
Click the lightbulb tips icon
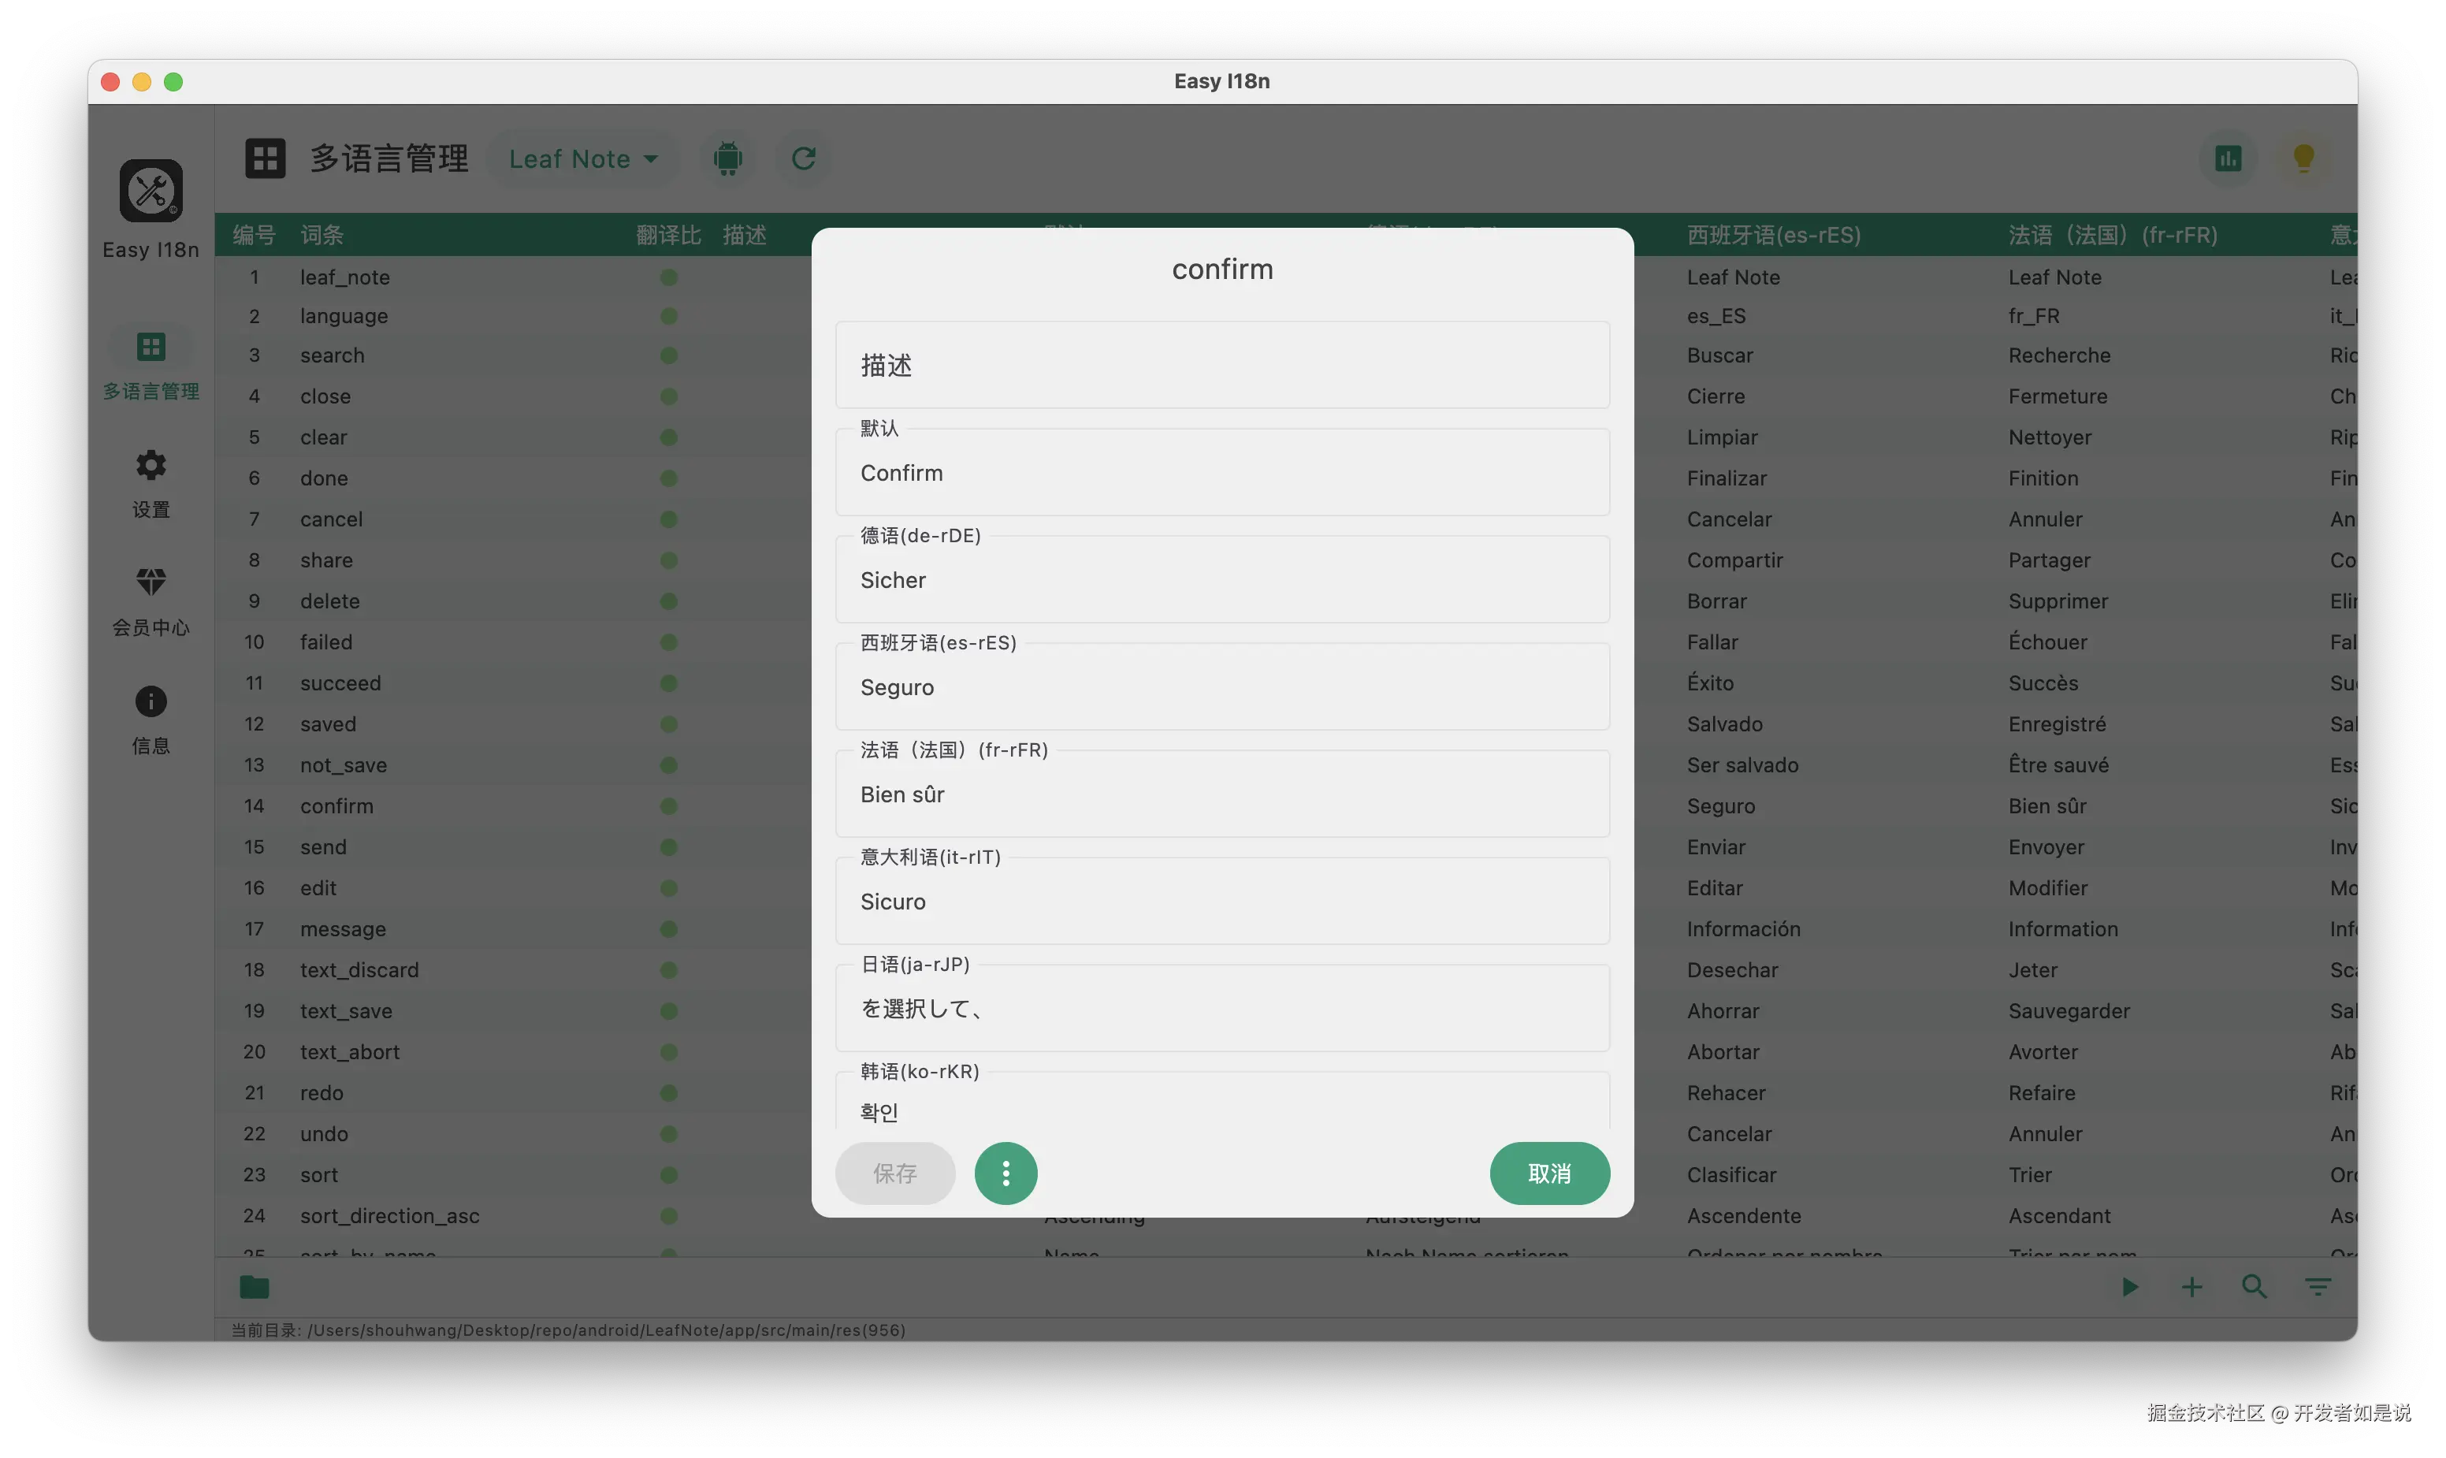pos(2304,157)
